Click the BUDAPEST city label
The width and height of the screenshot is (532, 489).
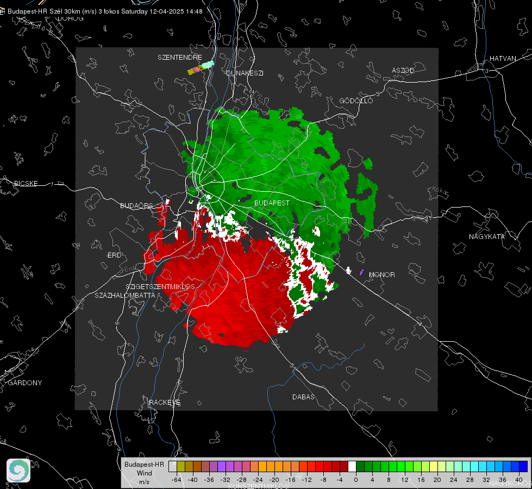coord(272,203)
